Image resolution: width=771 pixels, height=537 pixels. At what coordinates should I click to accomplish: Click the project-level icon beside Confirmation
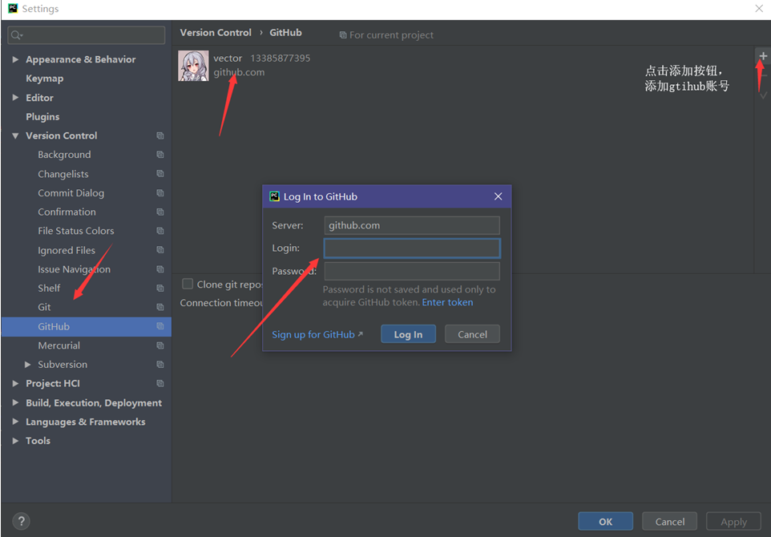pos(159,212)
